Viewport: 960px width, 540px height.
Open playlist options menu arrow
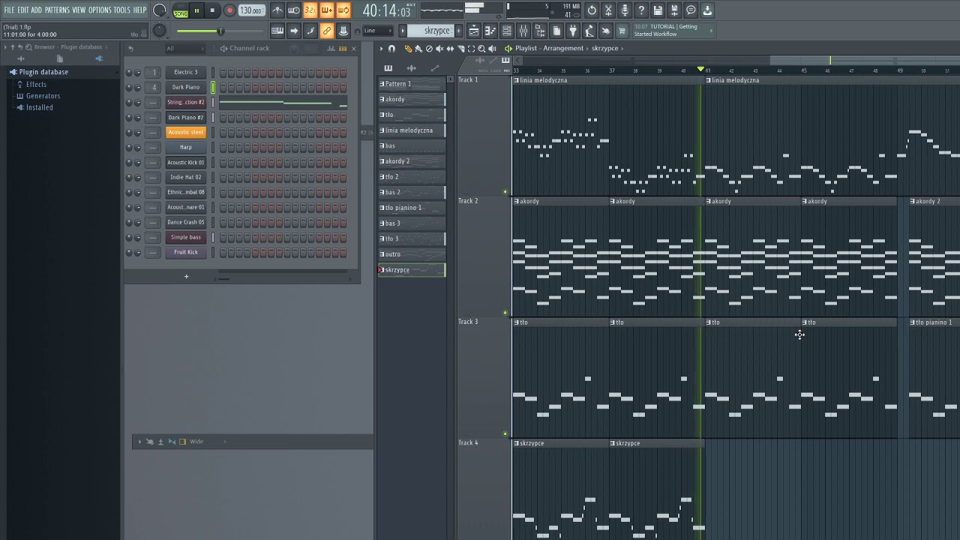[x=382, y=49]
